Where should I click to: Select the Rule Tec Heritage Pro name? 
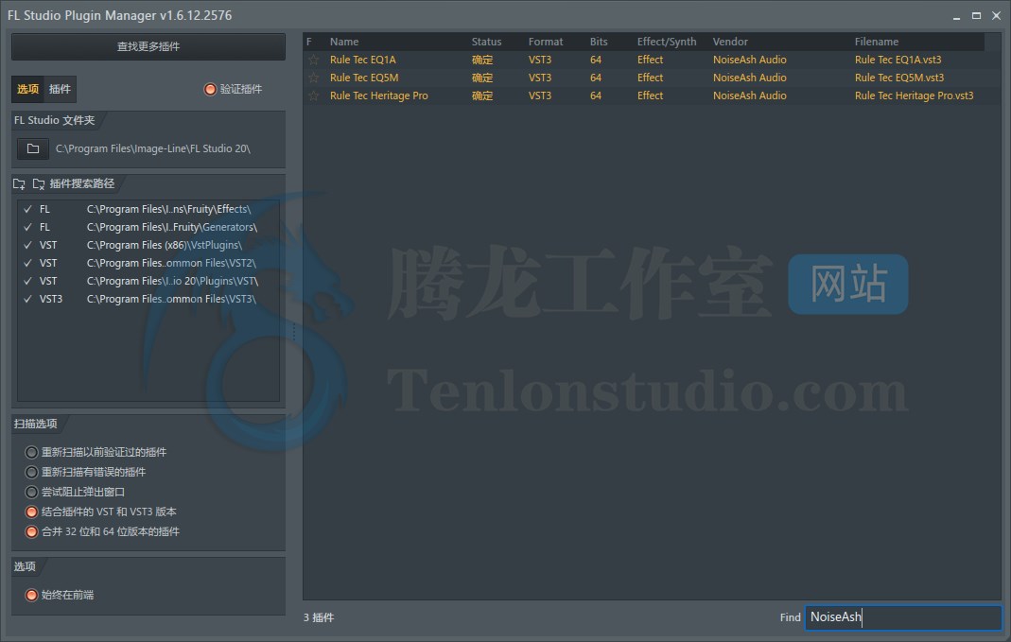(x=379, y=96)
